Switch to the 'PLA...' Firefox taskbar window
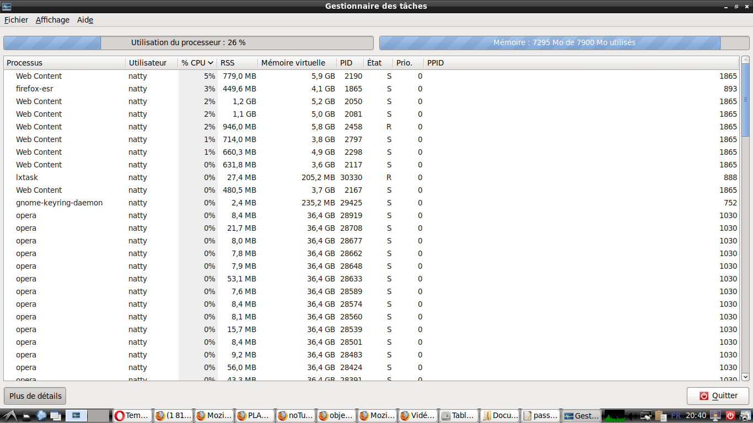 (x=255, y=416)
